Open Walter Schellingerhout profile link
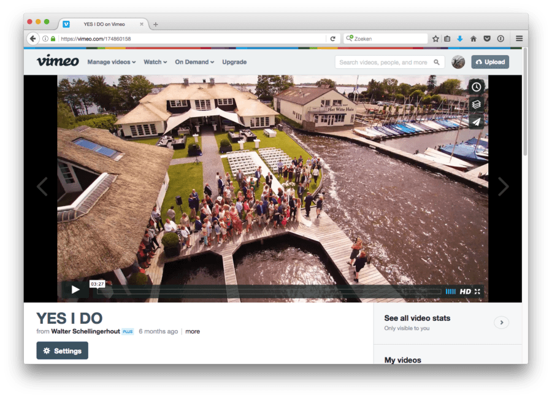Viewport: 552px width, 398px height. click(x=85, y=332)
